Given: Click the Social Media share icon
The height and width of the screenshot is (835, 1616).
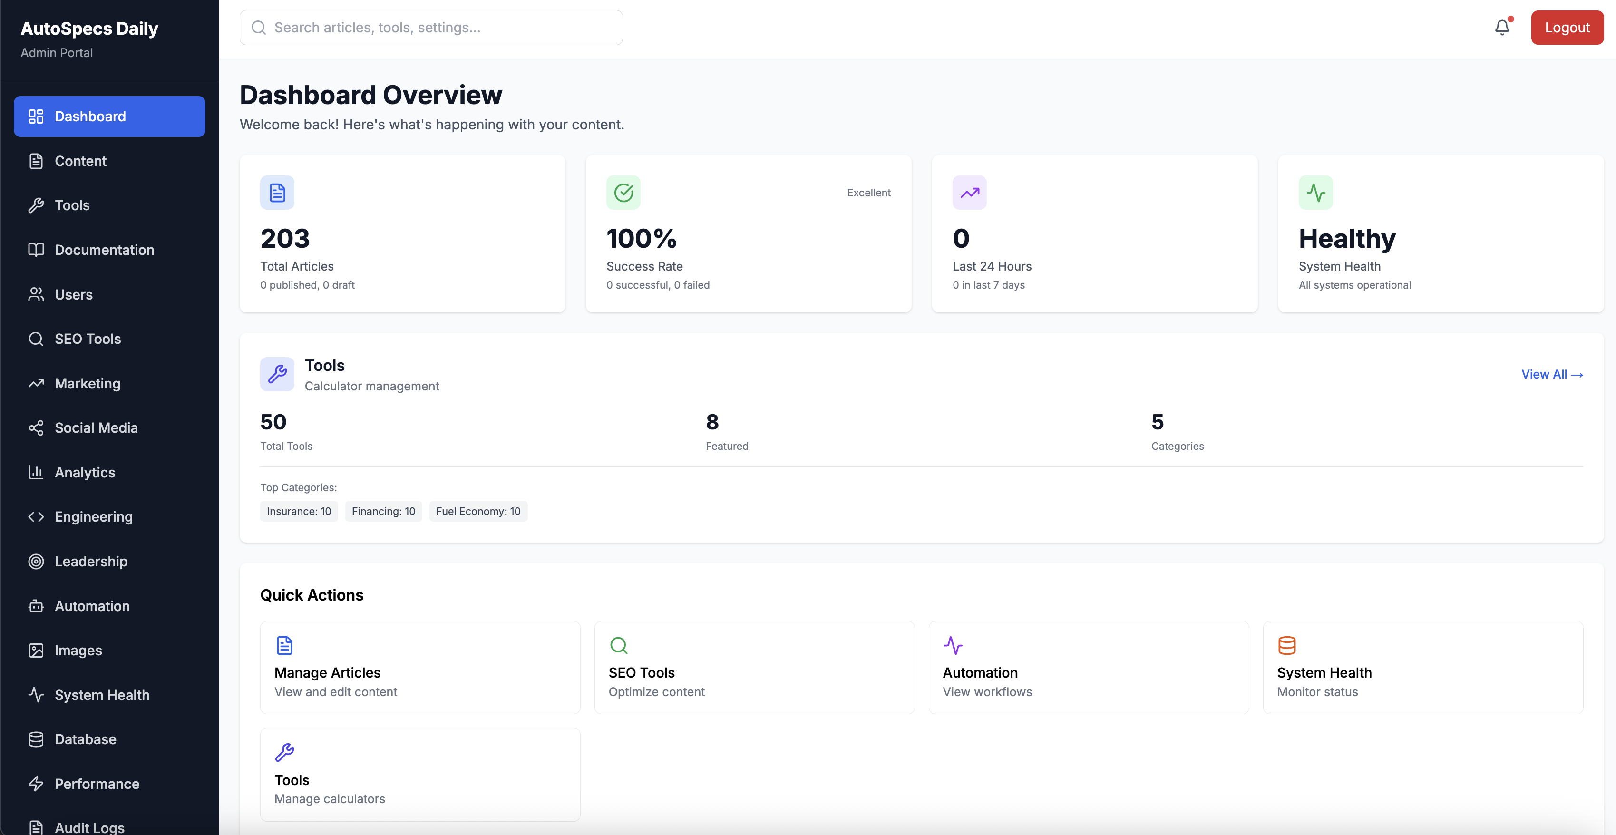Looking at the screenshot, I should point(36,427).
